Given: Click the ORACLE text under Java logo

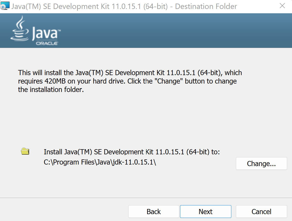Looking at the screenshot, I should 47,43.
